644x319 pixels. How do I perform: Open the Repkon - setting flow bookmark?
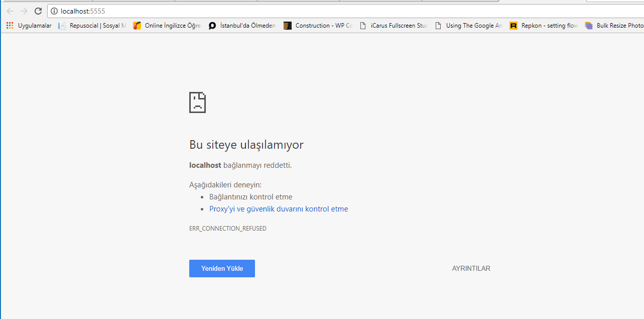pos(544,26)
